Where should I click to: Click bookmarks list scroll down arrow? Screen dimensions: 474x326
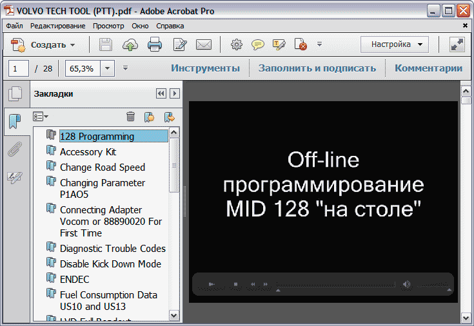point(174,316)
